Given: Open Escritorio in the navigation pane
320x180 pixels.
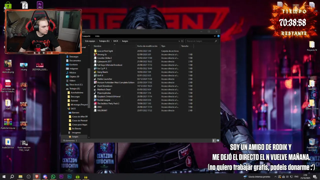Looking at the screenshot, I should tap(73, 65).
